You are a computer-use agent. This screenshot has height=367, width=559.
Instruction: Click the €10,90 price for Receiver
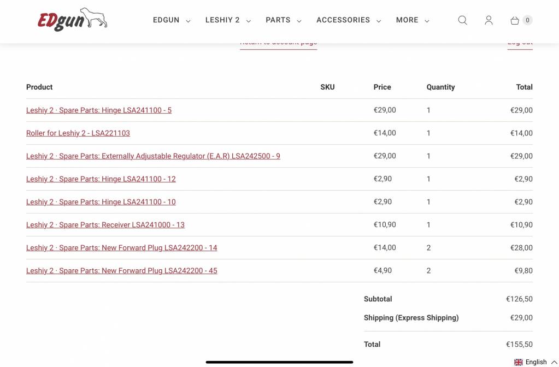pos(385,224)
